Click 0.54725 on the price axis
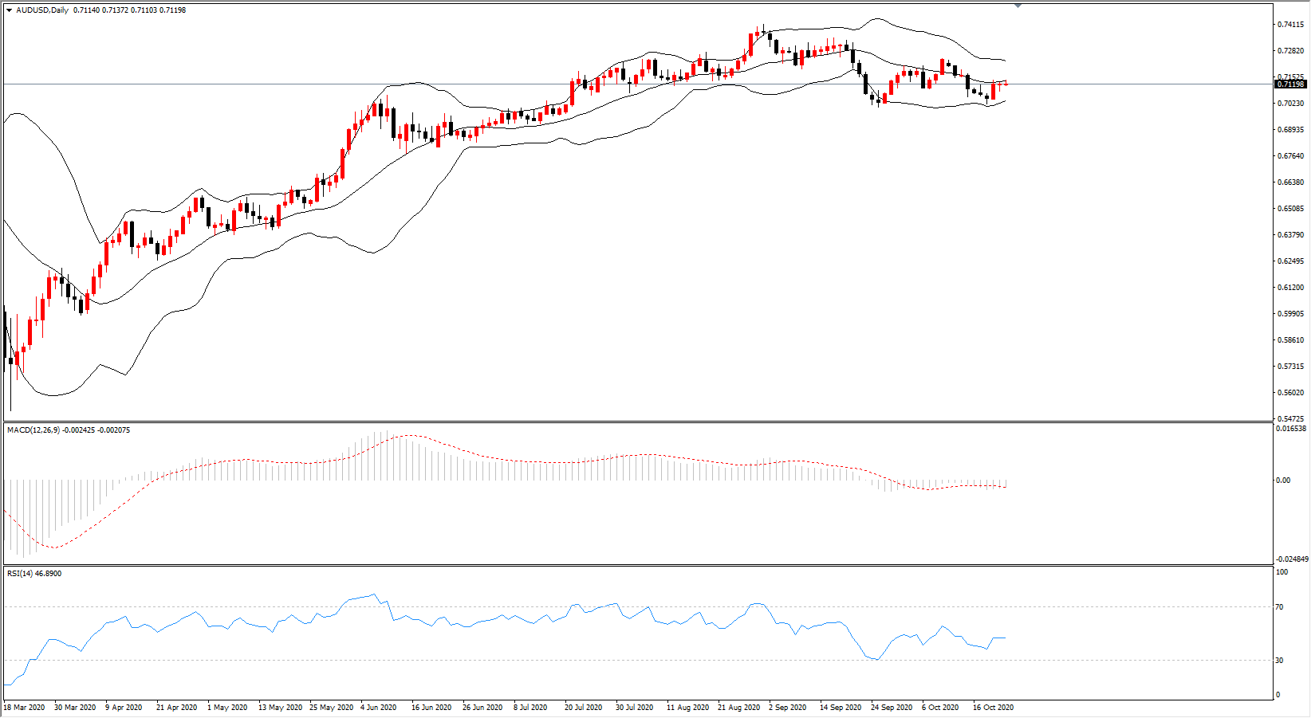The height and width of the screenshot is (718, 1311). click(1290, 418)
